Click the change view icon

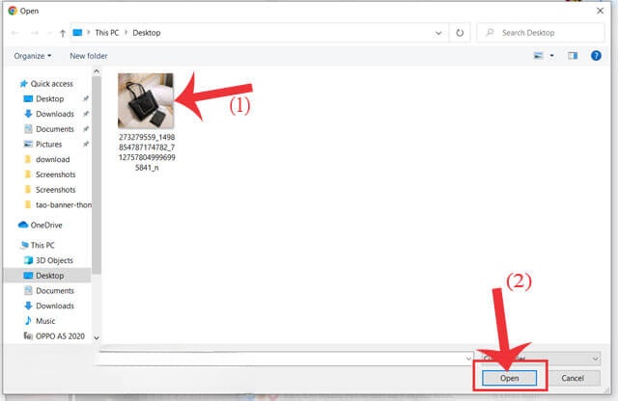539,56
